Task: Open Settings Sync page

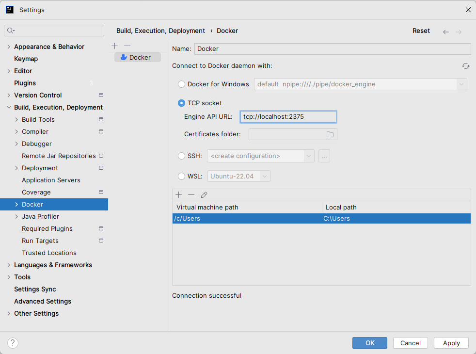Action: [35, 290]
